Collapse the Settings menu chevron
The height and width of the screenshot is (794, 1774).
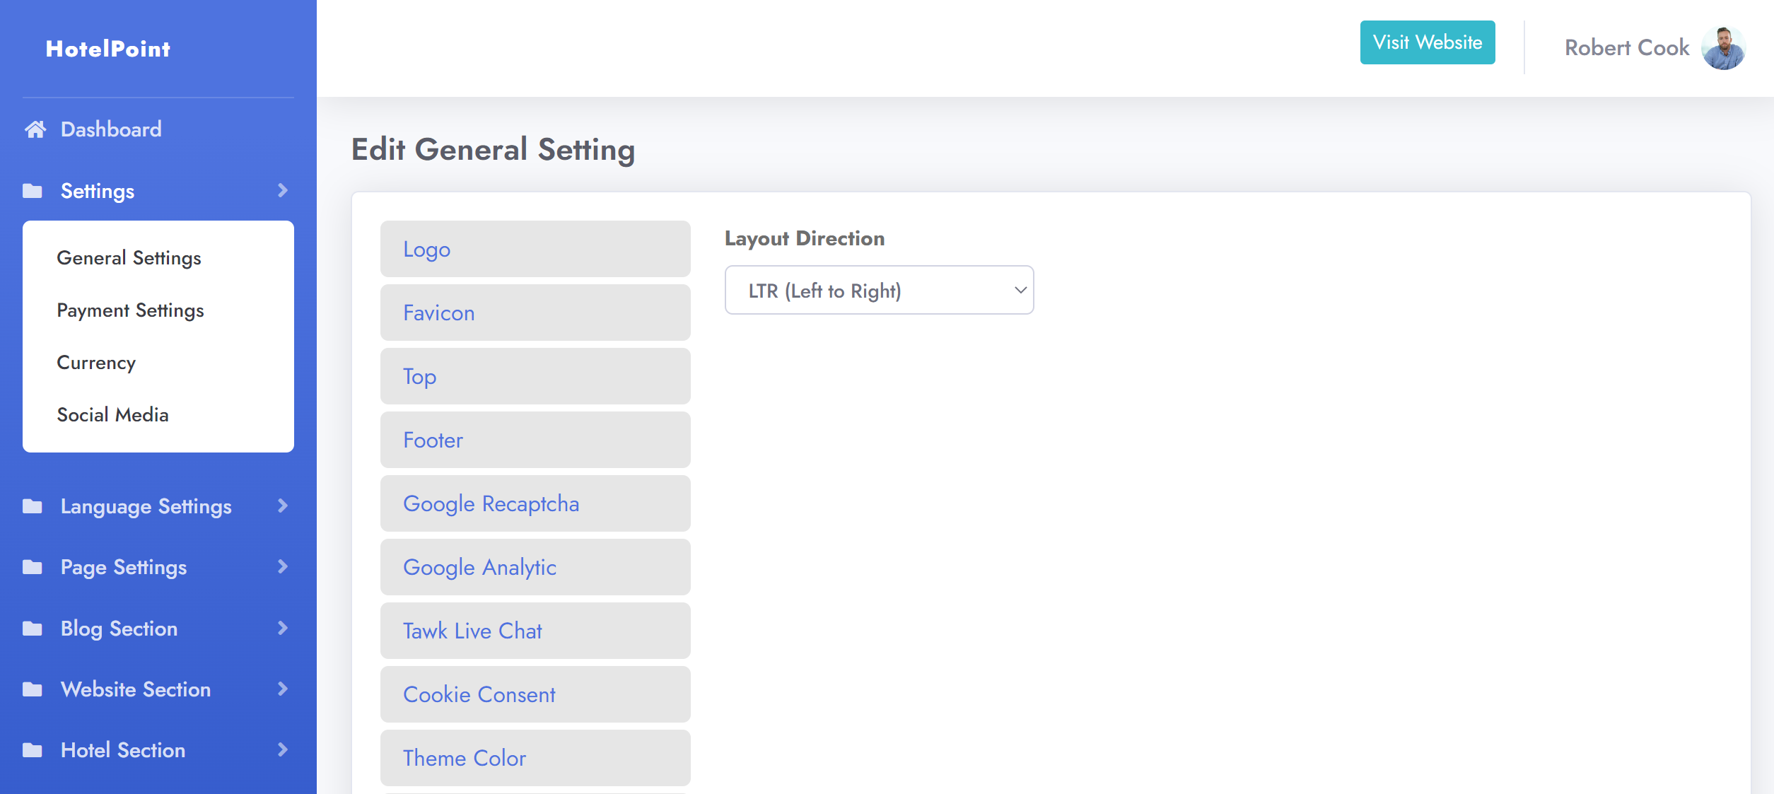click(283, 191)
